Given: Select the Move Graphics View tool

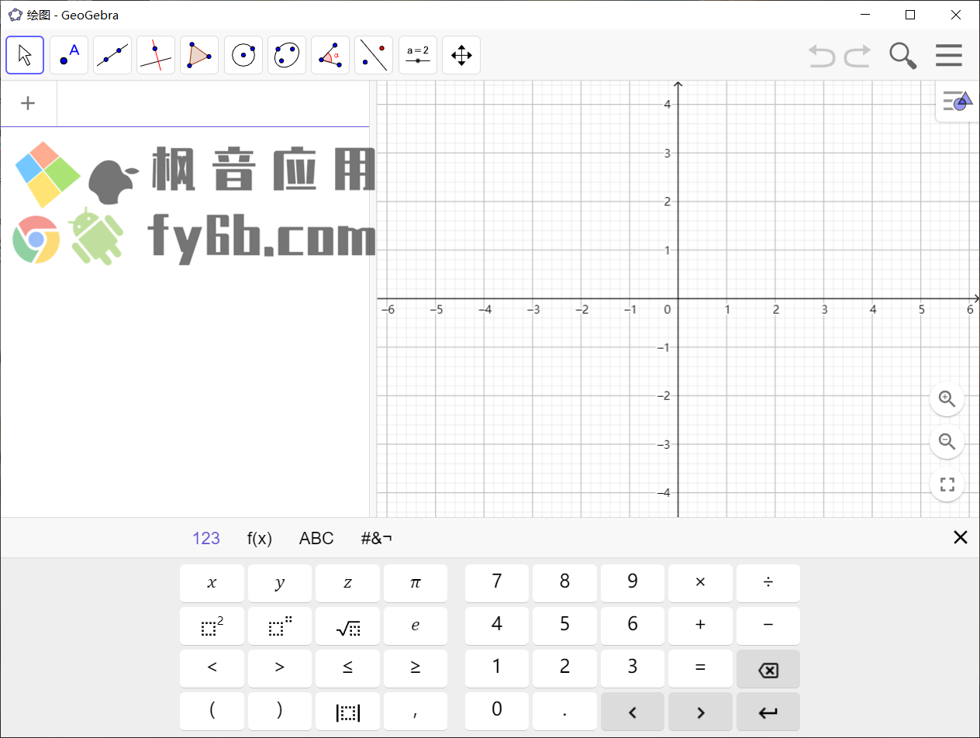Looking at the screenshot, I should [x=461, y=55].
